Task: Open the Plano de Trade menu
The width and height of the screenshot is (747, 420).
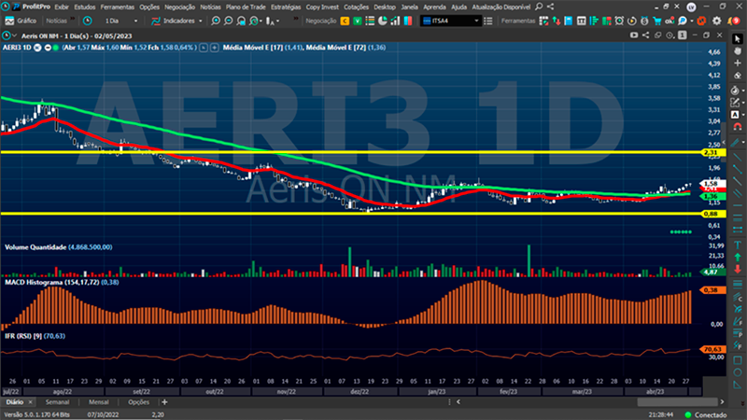Action: (246, 7)
